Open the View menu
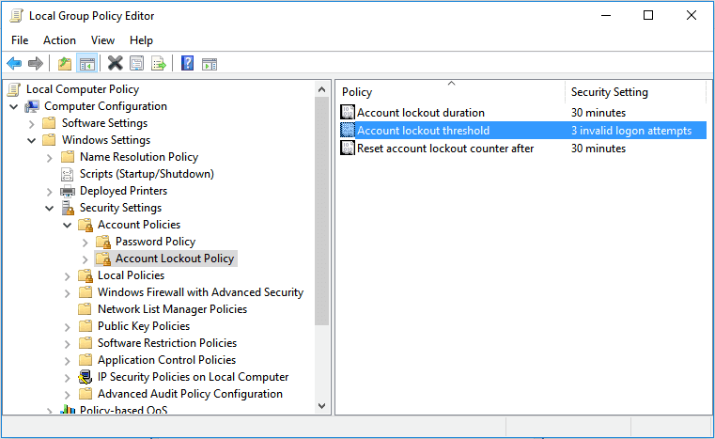The height and width of the screenshot is (439, 715). point(102,40)
